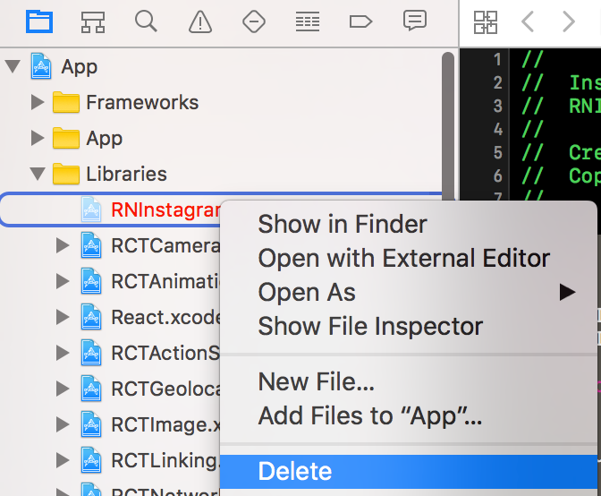Collapse the Libraries folder
The image size is (601, 496).
(x=37, y=174)
